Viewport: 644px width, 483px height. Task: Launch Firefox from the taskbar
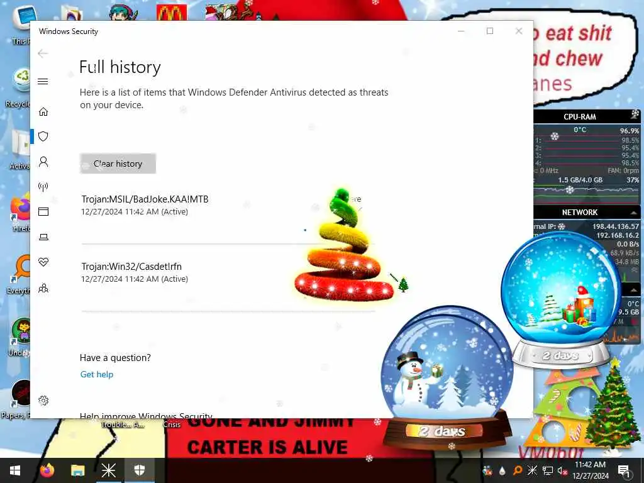pyautogui.click(x=47, y=470)
